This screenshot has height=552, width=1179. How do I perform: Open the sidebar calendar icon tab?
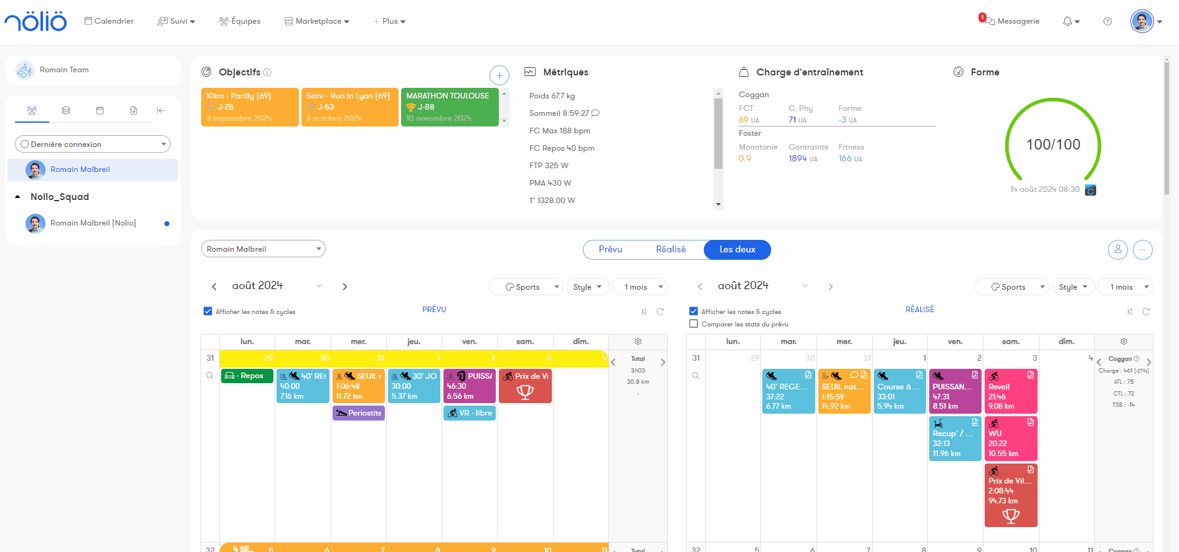tap(100, 110)
